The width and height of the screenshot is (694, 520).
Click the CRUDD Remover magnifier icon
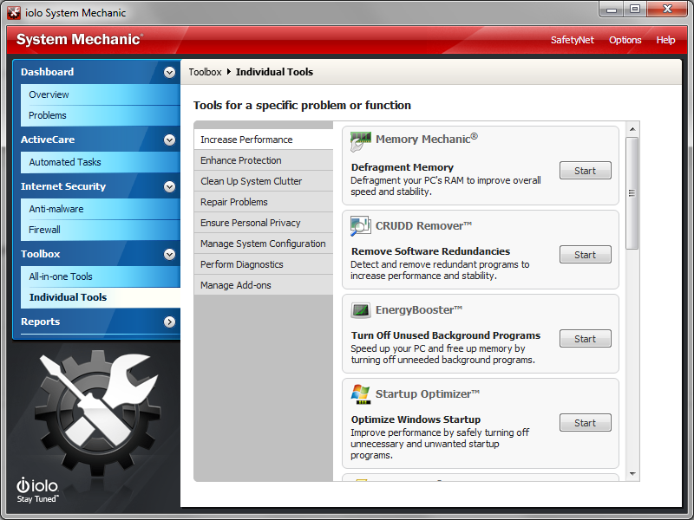pyautogui.click(x=361, y=226)
